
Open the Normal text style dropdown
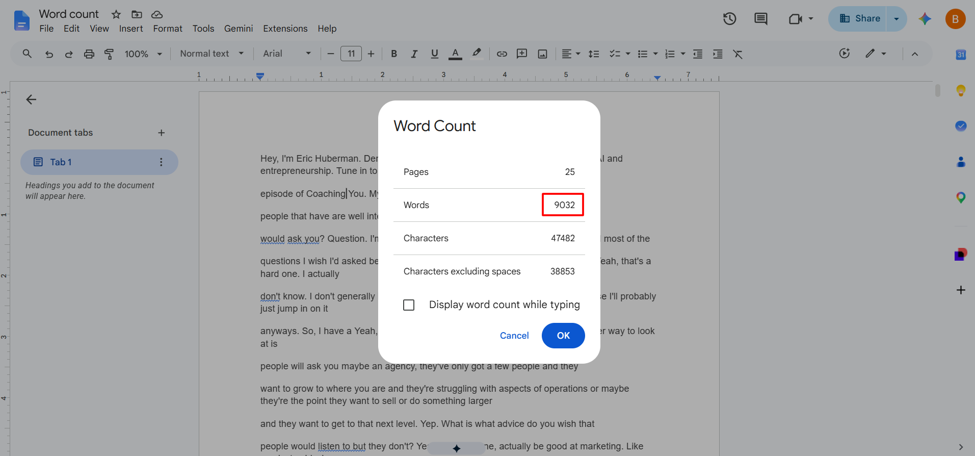click(x=212, y=54)
